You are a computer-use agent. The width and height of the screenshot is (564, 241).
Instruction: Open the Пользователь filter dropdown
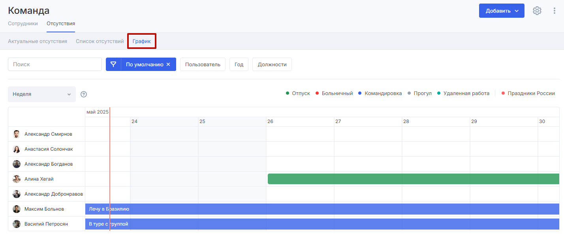tap(203, 64)
